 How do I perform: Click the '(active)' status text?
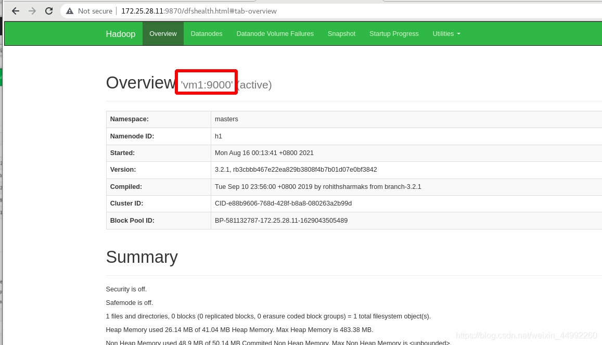point(254,85)
